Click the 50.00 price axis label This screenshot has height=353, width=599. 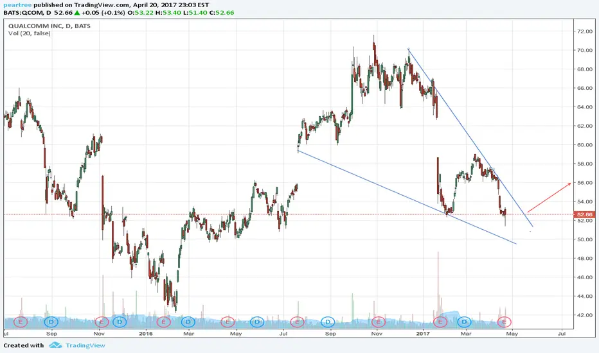(585, 239)
